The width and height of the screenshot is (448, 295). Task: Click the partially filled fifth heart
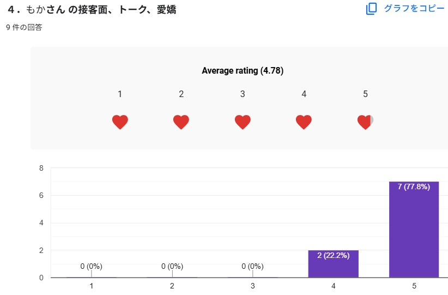(x=365, y=122)
